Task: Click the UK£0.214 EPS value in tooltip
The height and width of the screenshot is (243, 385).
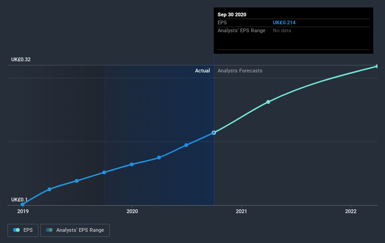Action: click(284, 22)
